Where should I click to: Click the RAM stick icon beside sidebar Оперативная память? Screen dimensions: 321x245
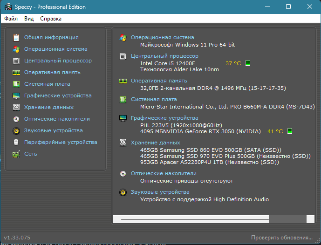click(16, 73)
